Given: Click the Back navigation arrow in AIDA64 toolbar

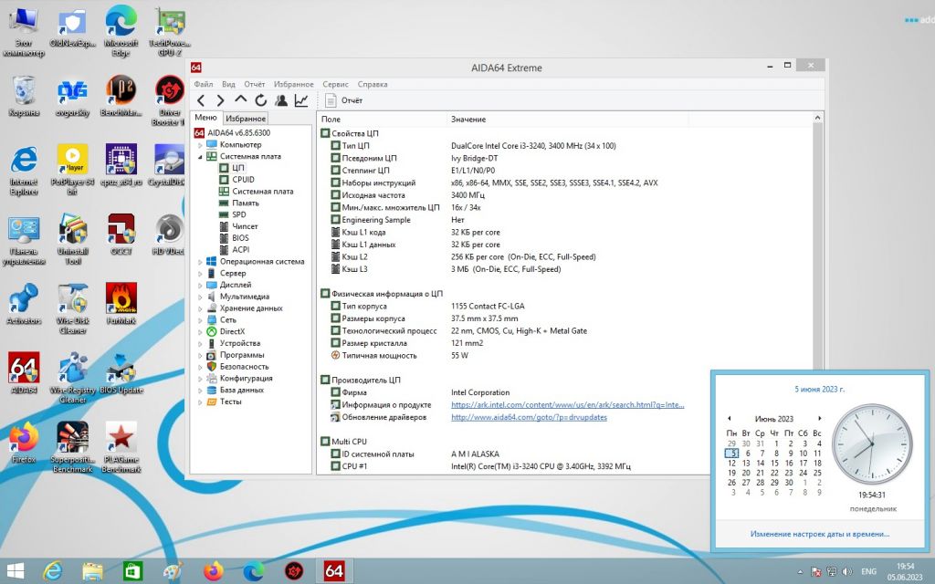Looking at the screenshot, I should coord(201,100).
